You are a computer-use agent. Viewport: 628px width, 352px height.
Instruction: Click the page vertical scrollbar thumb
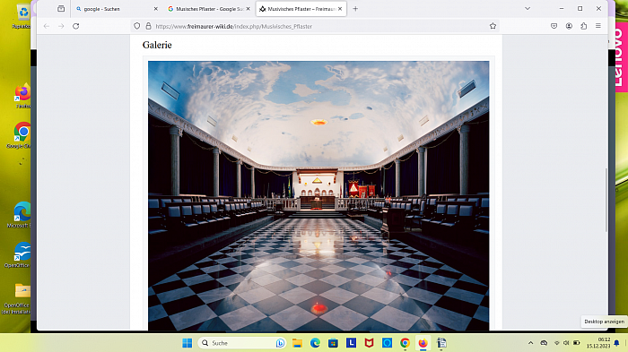click(606, 200)
